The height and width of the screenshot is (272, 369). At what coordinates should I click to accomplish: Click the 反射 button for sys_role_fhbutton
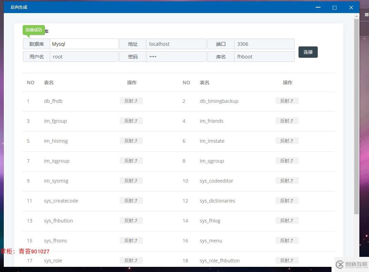coord(287,260)
